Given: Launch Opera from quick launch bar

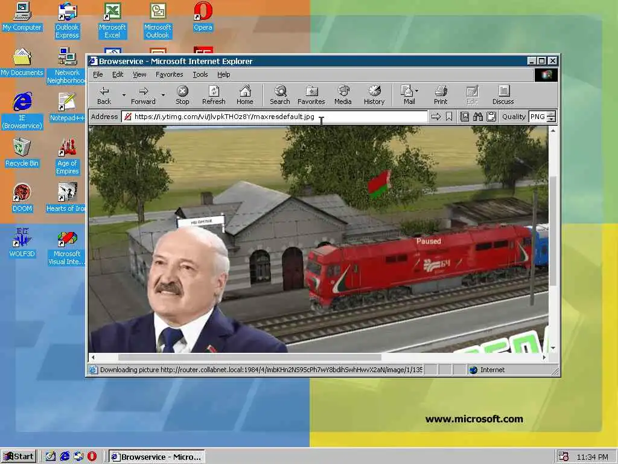Looking at the screenshot, I should pyautogui.click(x=92, y=456).
